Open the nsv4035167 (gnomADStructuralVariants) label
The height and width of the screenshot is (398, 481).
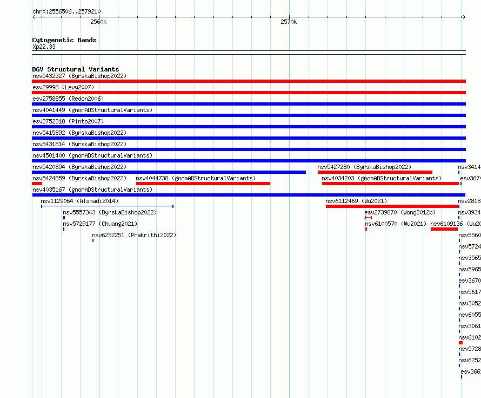tap(92, 190)
